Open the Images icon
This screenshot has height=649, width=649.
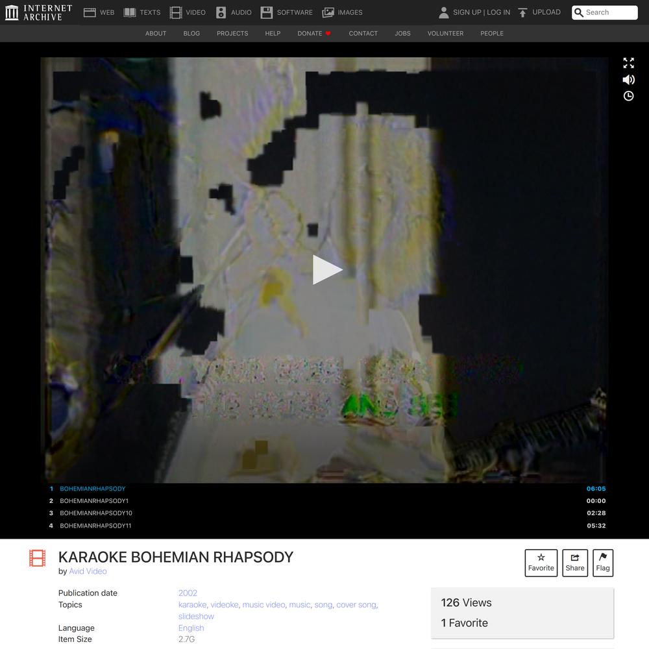[x=328, y=12]
